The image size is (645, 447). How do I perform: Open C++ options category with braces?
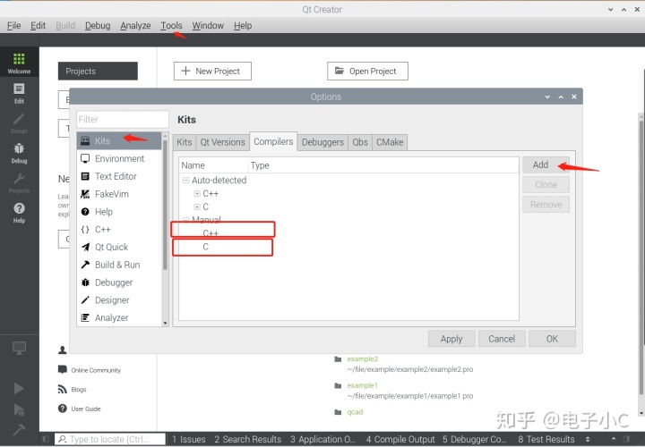click(119, 229)
